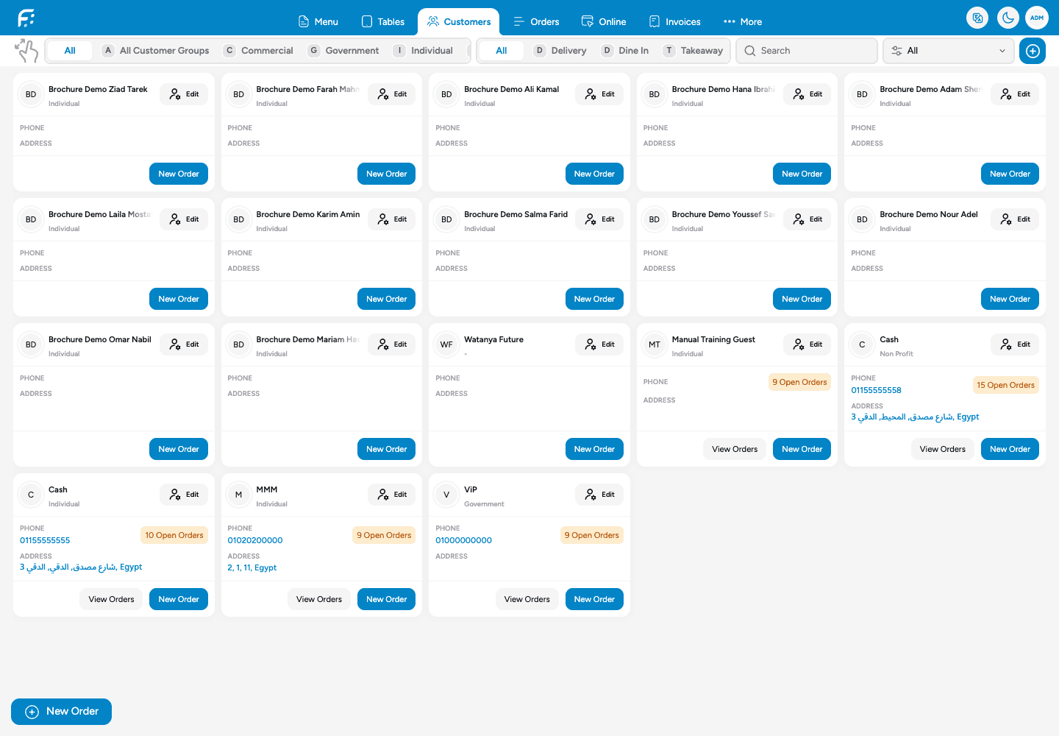Viewport: 1059px width, 736px height.
Task: Open the Menu tab
Action: pos(318,22)
